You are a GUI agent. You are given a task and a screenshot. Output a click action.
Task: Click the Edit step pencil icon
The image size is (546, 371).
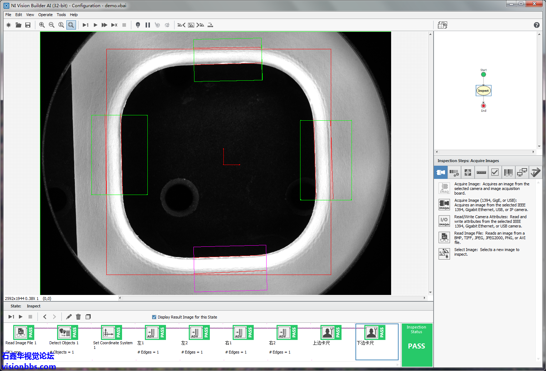[x=69, y=317]
